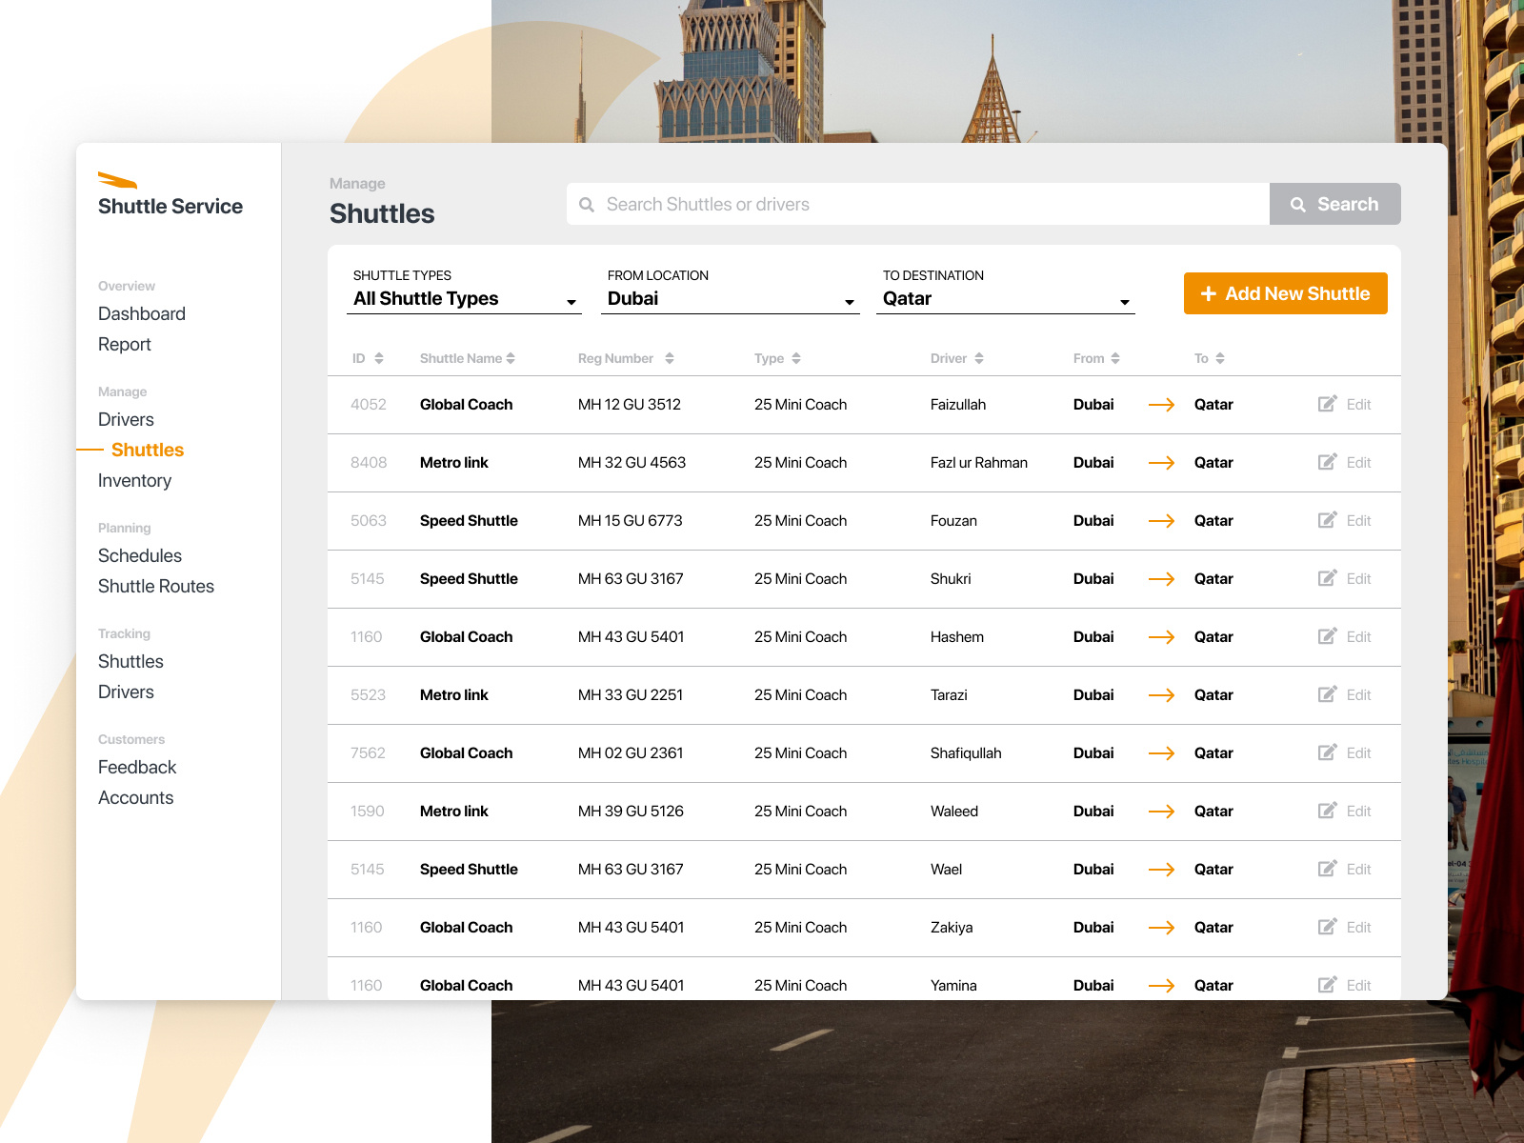The width and height of the screenshot is (1524, 1143).
Task: Click the edit icon for Speed Shuttle 5063
Action: (x=1328, y=521)
